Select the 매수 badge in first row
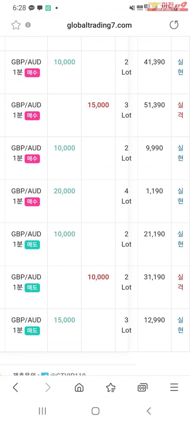 click(32, 73)
